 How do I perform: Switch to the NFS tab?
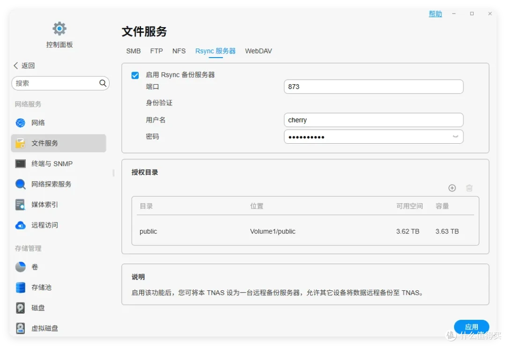coord(179,51)
